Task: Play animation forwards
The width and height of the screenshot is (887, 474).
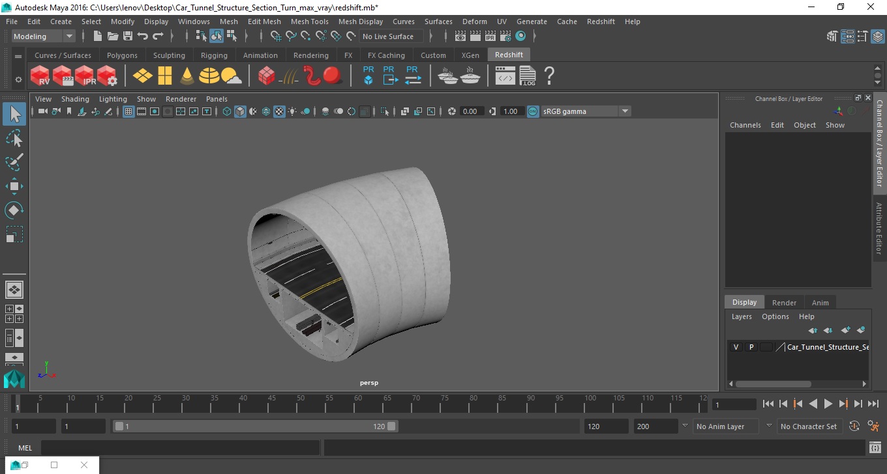Action: click(828, 404)
